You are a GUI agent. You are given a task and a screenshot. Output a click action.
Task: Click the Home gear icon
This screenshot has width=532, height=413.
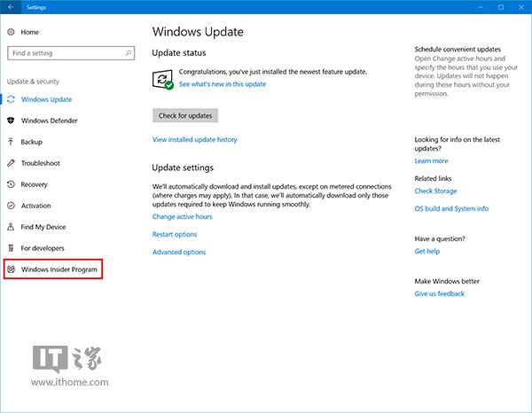[11, 32]
